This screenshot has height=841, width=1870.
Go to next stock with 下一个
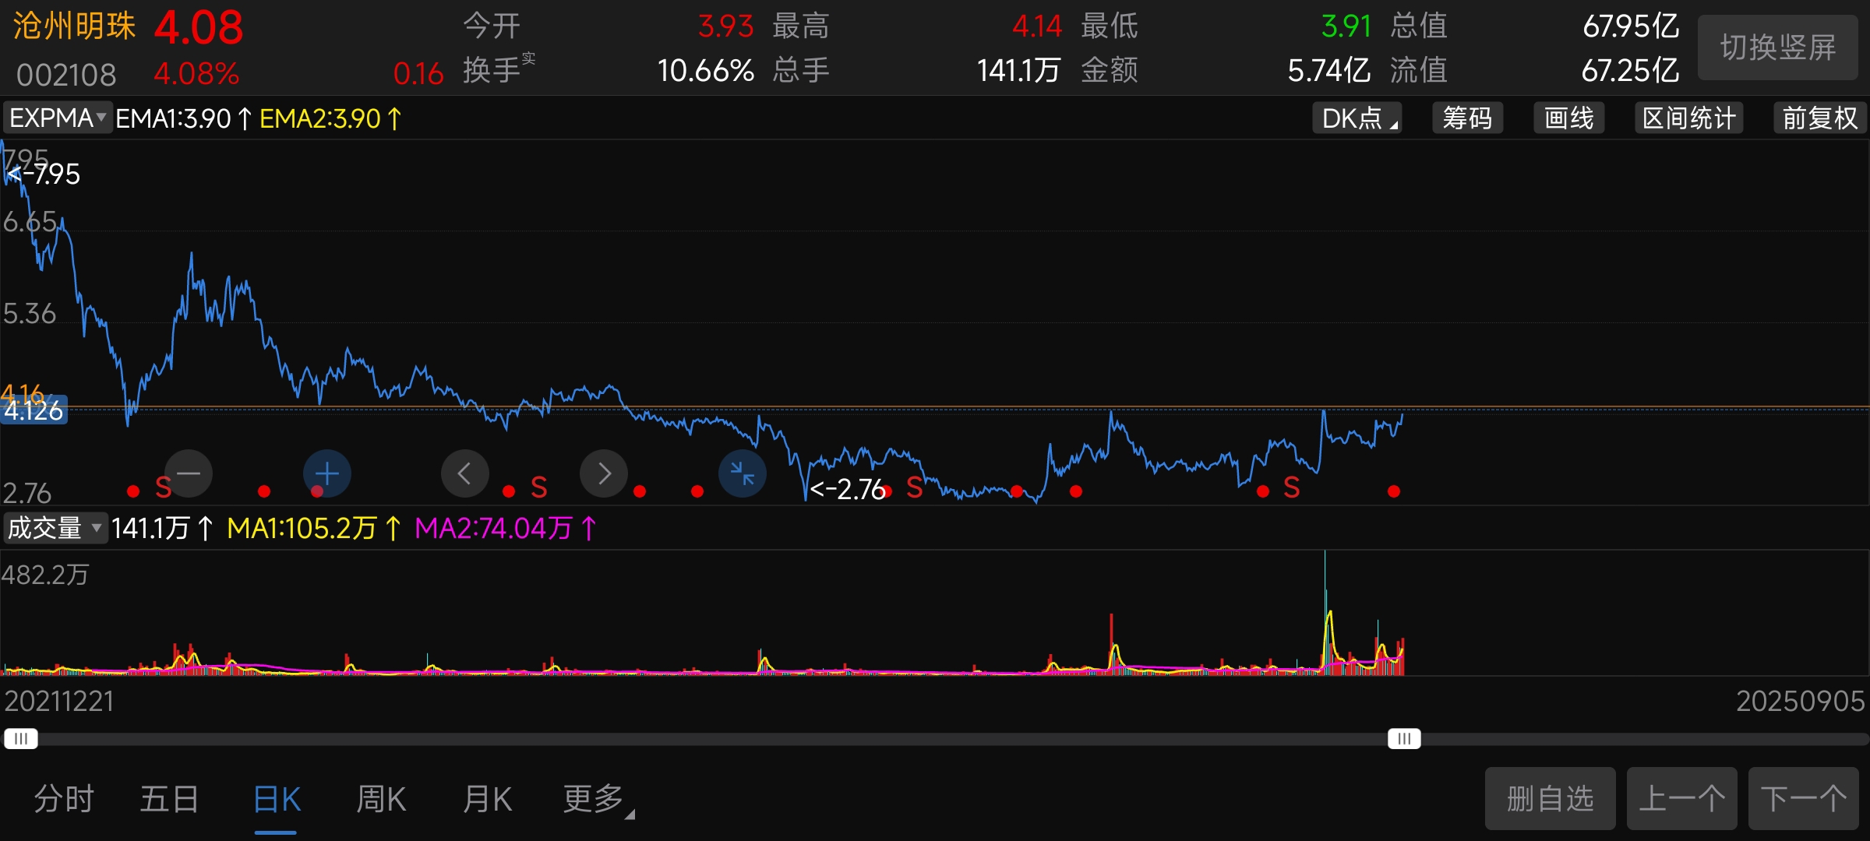pos(1804,799)
